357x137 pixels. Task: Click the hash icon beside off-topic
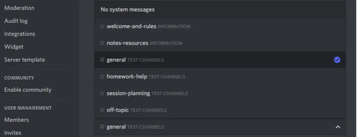(x=102, y=110)
